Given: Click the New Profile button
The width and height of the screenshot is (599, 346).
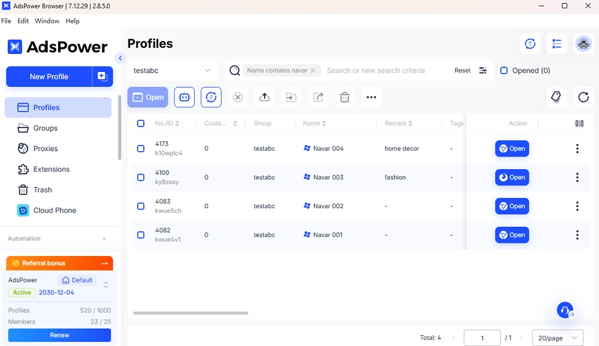Looking at the screenshot, I should 49,77.
